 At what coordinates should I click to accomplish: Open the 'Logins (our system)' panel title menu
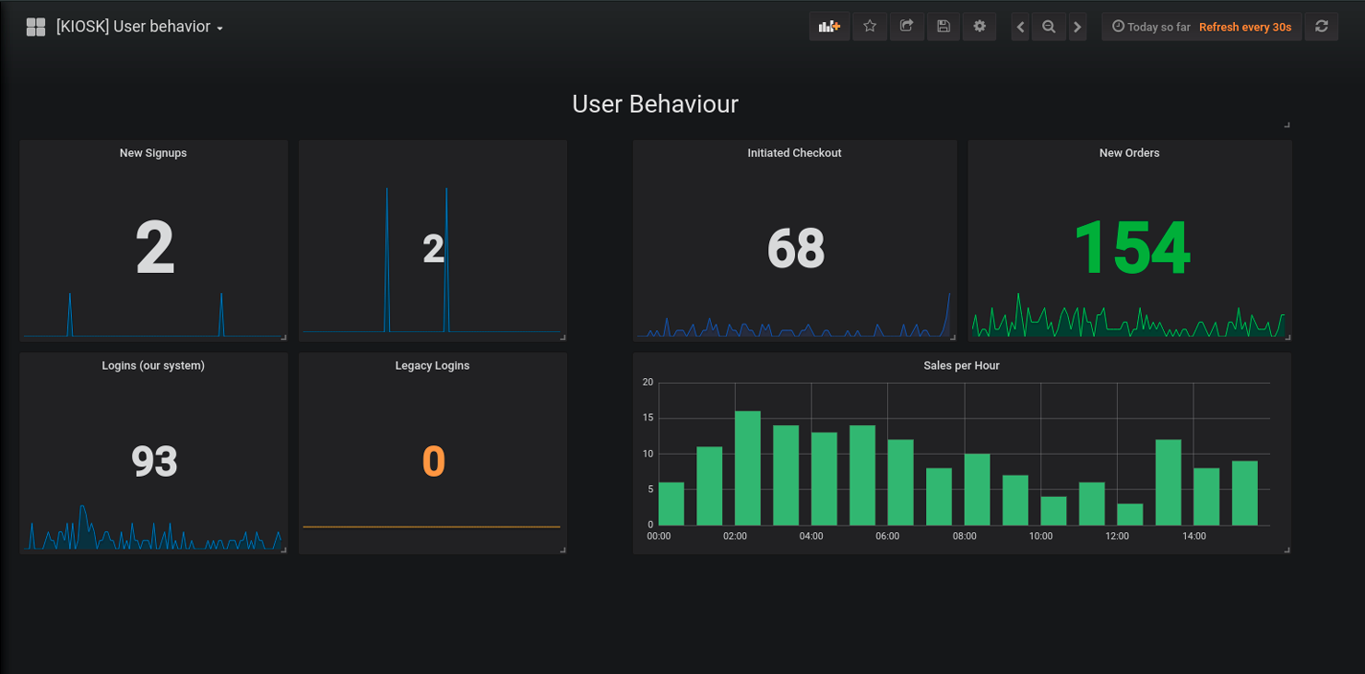(153, 365)
